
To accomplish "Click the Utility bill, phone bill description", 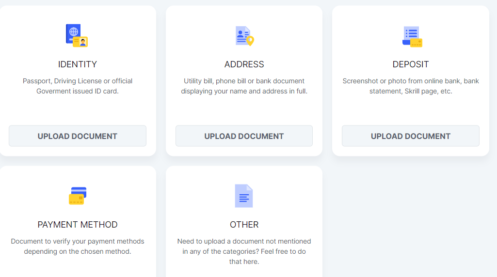I will point(244,86).
